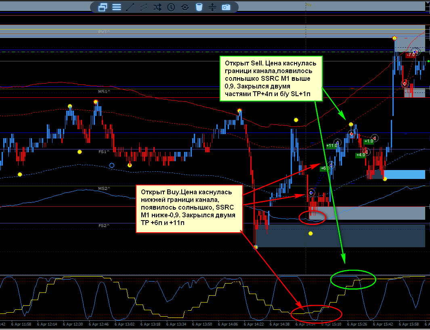Screen dimensions: 430x330
Task: Click the sun marker at the chart's highest peak
Action: pos(394,38)
